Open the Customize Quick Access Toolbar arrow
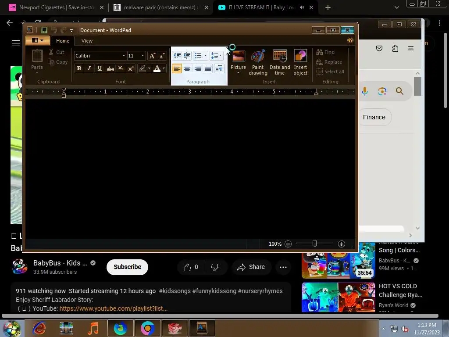449x337 pixels. 71,30
